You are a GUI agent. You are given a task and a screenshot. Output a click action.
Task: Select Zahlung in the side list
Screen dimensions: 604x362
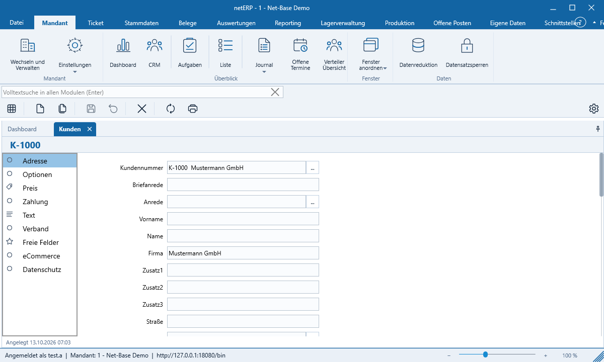point(40,202)
